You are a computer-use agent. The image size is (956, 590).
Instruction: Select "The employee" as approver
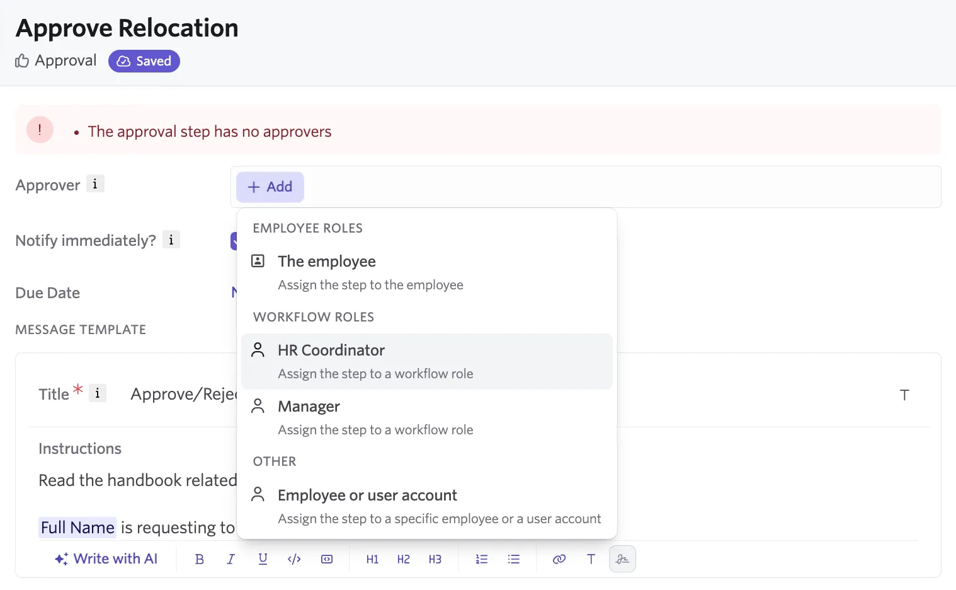tap(427, 273)
